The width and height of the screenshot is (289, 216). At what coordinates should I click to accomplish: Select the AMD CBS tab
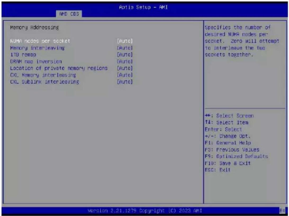[69, 14]
